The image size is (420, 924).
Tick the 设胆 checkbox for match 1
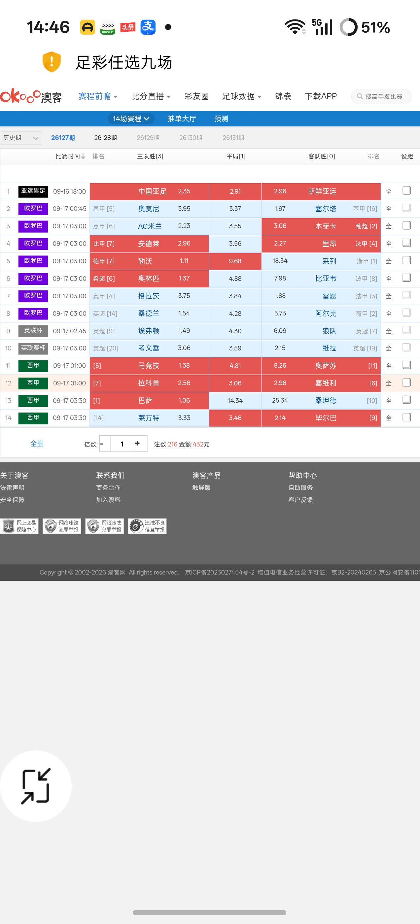406,190
